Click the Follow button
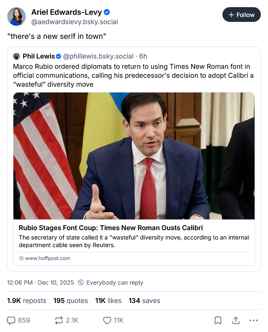Image resolution: width=268 pixels, height=332 pixels. [241, 15]
